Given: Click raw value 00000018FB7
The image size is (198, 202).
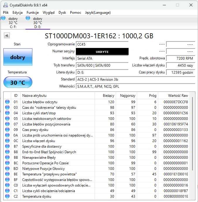Looking at the screenshot, I should click(176, 191).
